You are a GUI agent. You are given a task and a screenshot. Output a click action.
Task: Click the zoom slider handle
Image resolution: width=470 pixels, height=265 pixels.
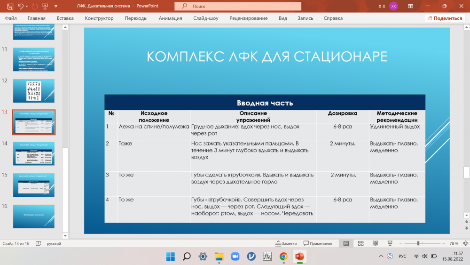[x=418, y=243]
